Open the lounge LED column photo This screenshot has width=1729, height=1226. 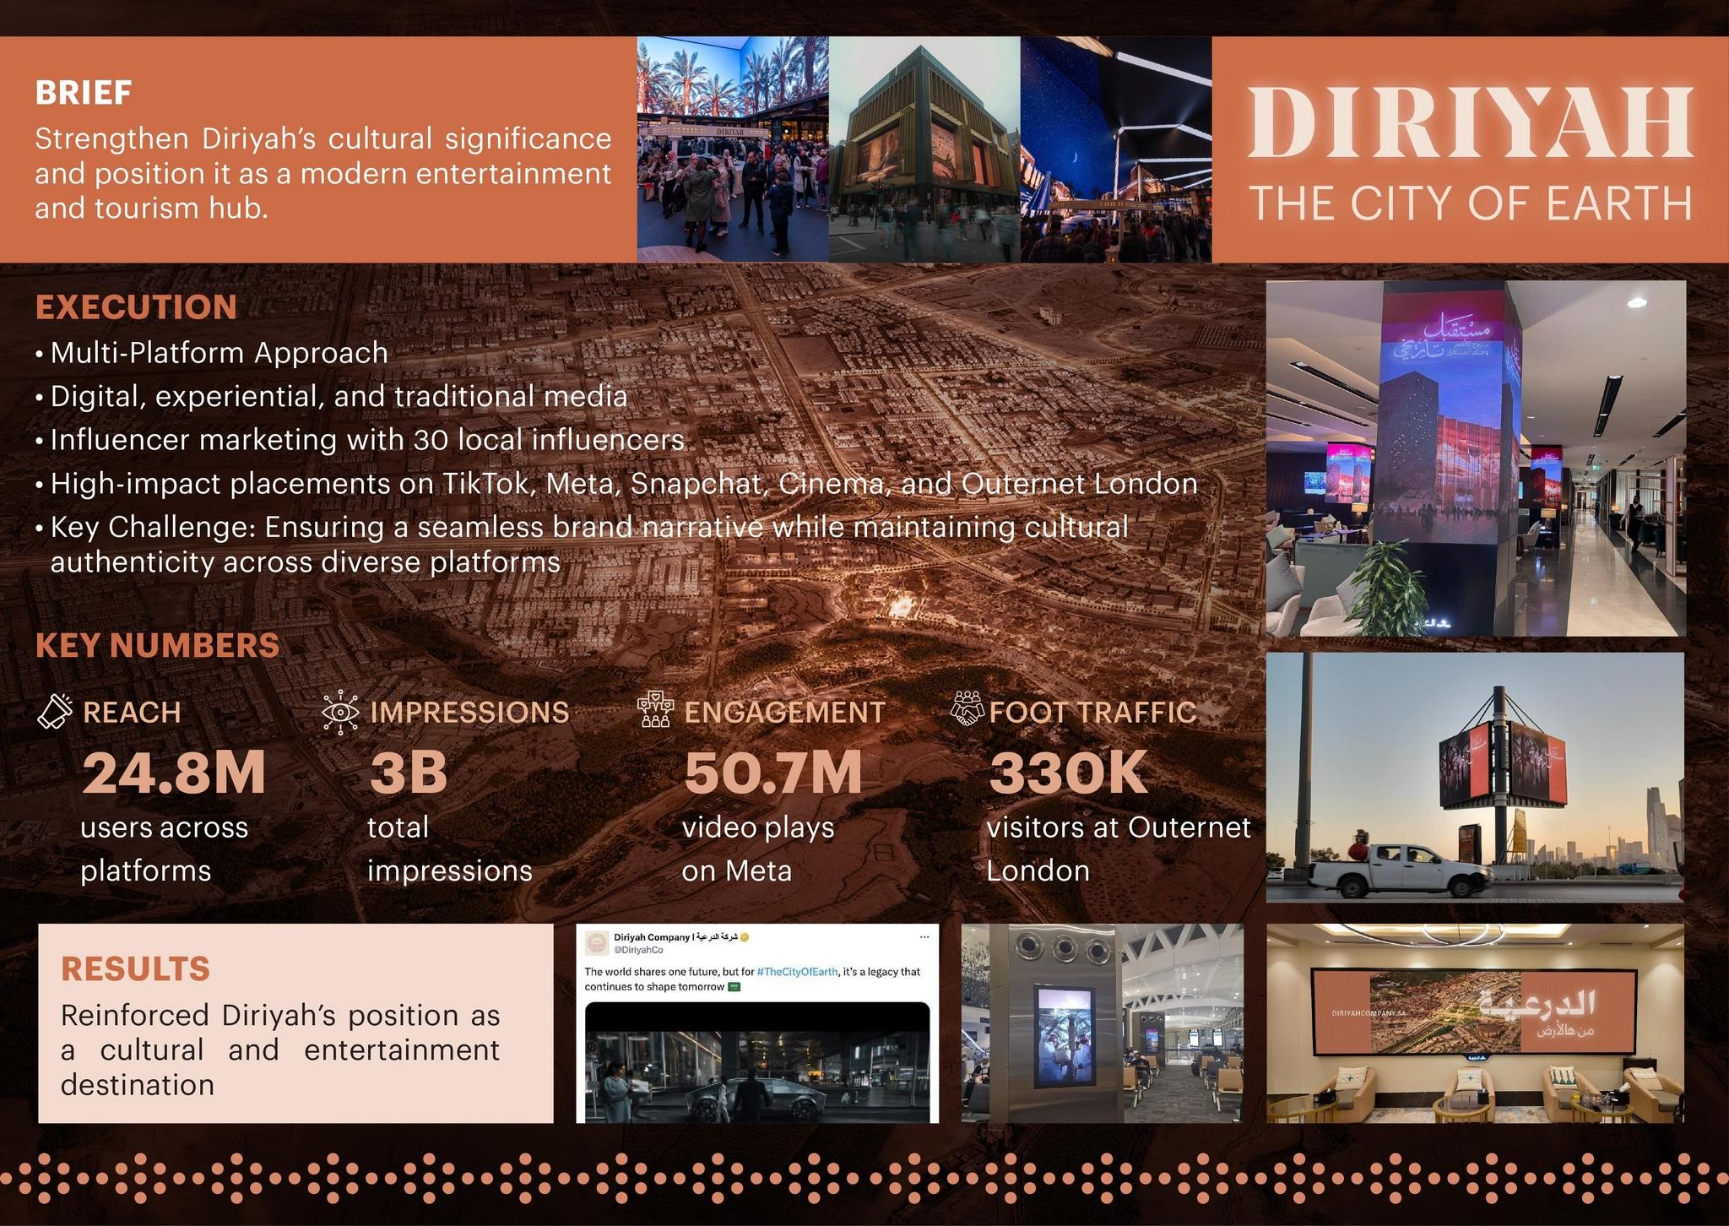1475,458
